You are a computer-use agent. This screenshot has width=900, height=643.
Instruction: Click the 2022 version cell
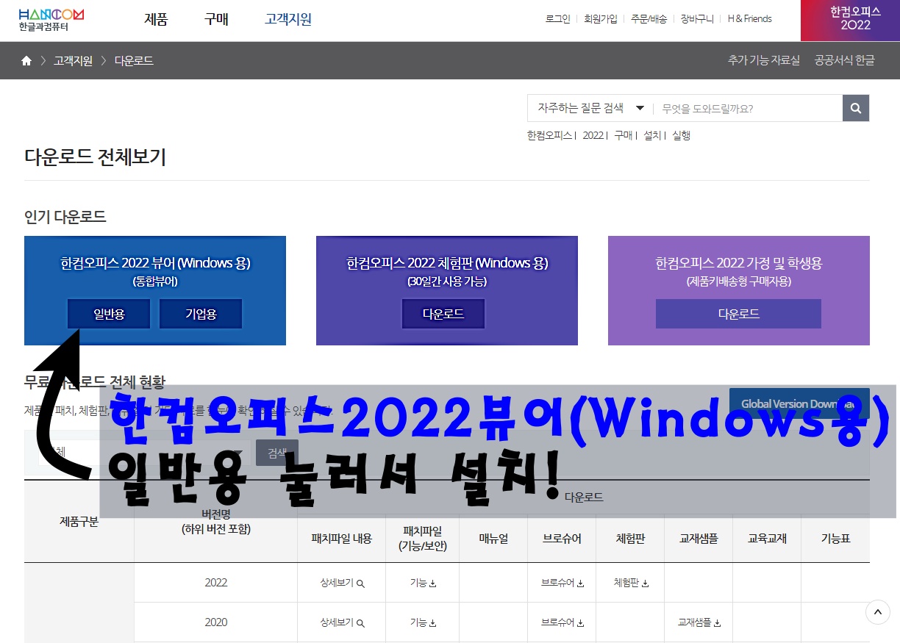pyautogui.click(x=216, y=583)
